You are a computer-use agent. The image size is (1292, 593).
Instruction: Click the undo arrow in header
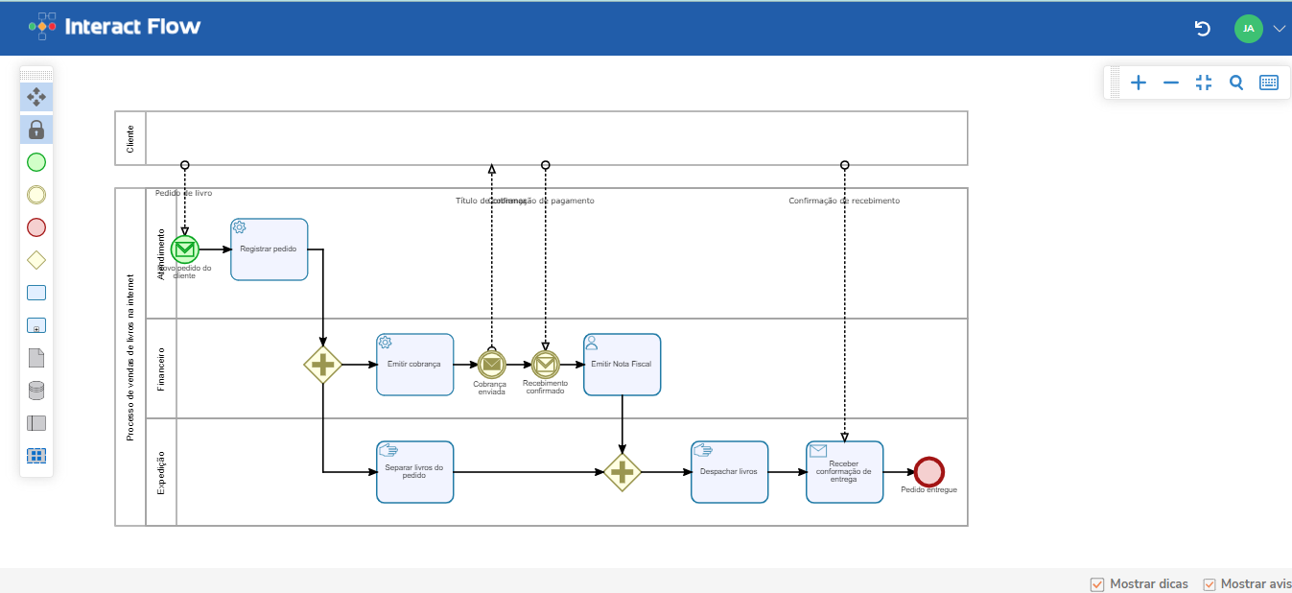1202,29
